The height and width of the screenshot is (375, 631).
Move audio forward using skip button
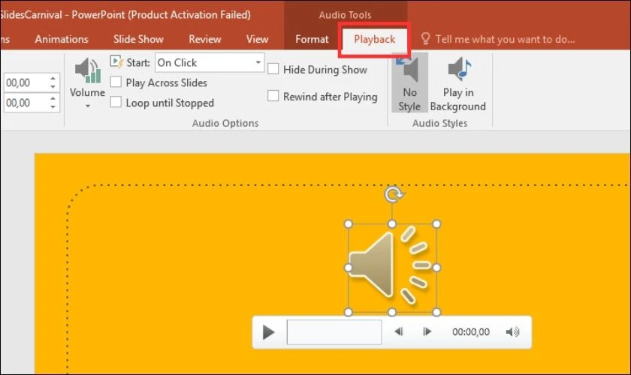pyautogui.click(x=427, y=331)
